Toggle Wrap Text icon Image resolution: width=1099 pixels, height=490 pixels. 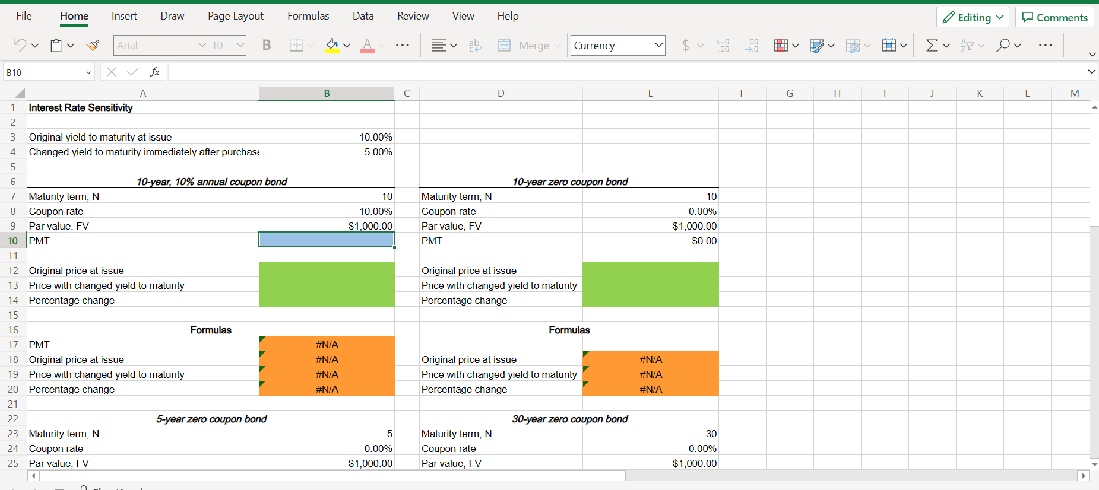tap(475, 45)
